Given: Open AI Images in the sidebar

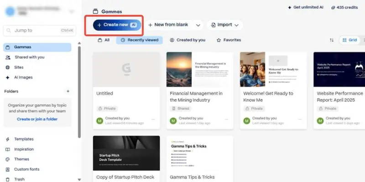Looking at the screenshot, I should (37, 77).
